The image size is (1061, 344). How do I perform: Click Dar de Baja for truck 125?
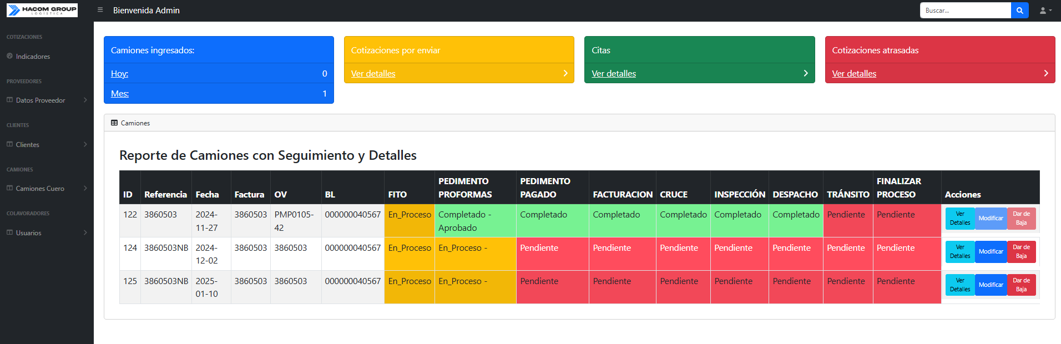pos(1021,285)
